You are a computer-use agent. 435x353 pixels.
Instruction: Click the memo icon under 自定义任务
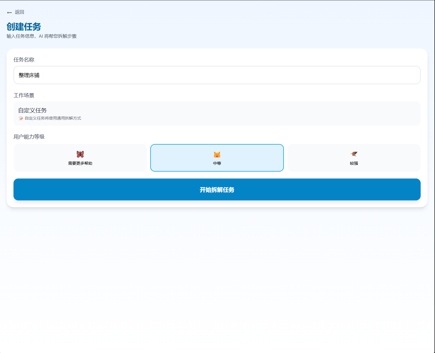click(x=21, y=118)
